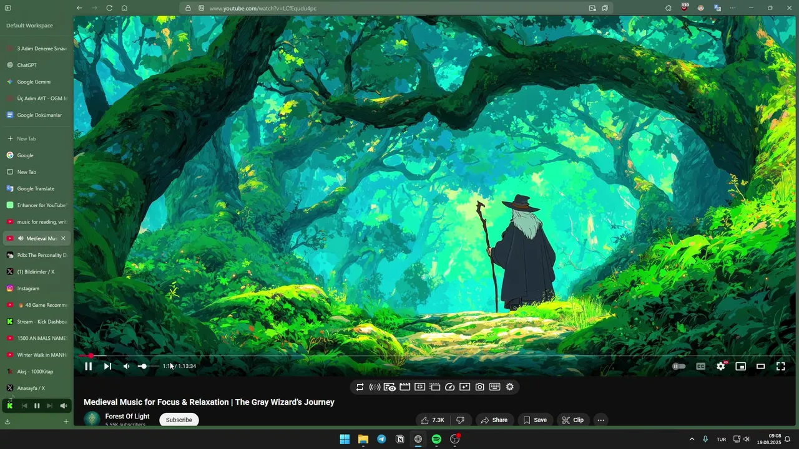799x449 pixels.
Task: Open downloads icon in the sidebar
Action: [7, 422]
